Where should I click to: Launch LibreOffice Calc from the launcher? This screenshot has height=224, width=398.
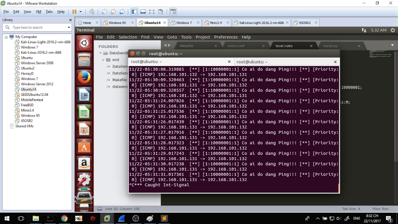(x=84, y=112)
